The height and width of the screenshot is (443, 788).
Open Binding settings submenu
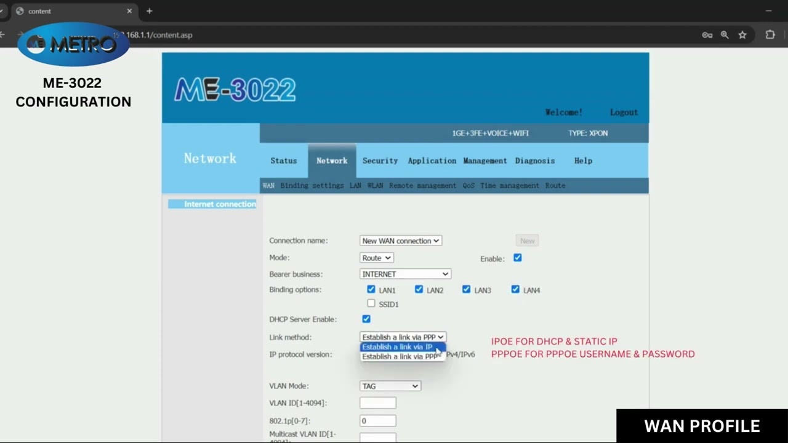(312, 186)
